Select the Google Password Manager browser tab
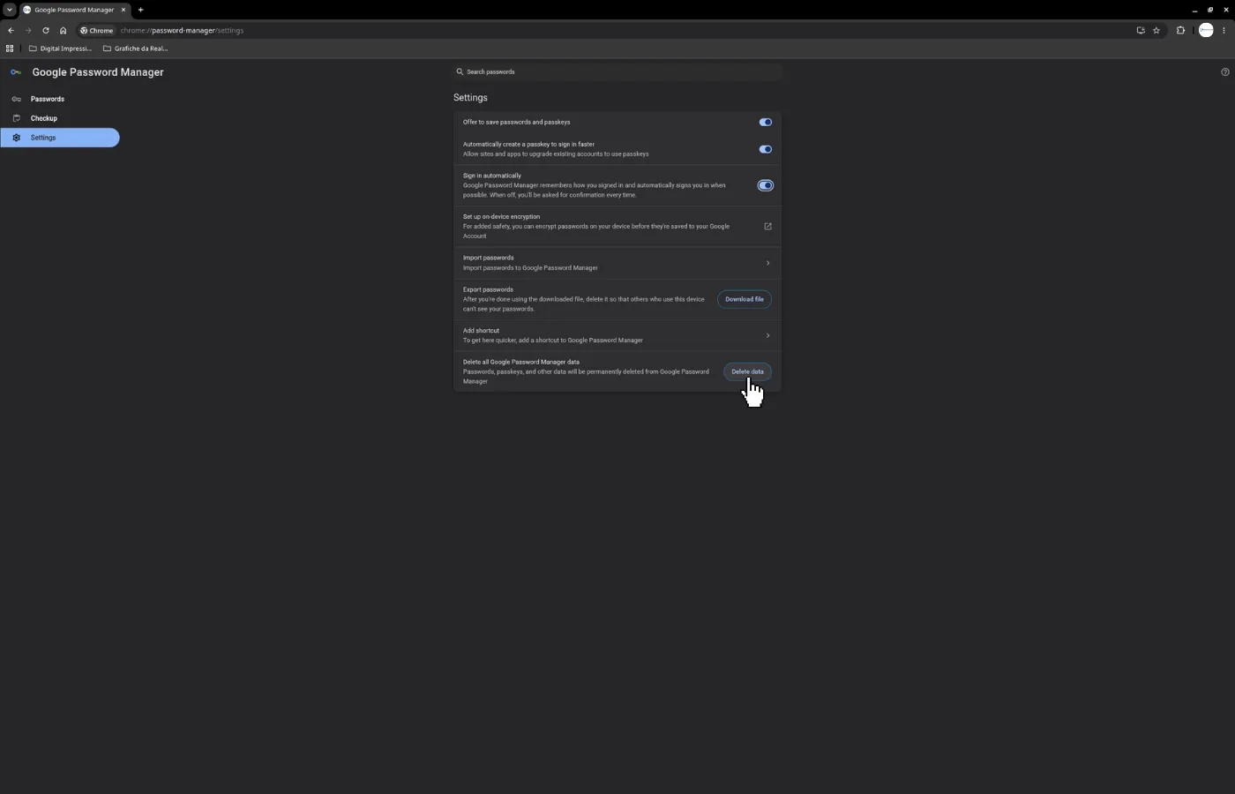The width and height of the screenshot is (1235, 794). (74, 10)
